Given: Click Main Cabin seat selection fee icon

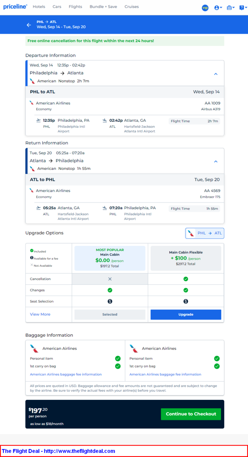Looking at the screenshot, I should click(x=110, y=301).
